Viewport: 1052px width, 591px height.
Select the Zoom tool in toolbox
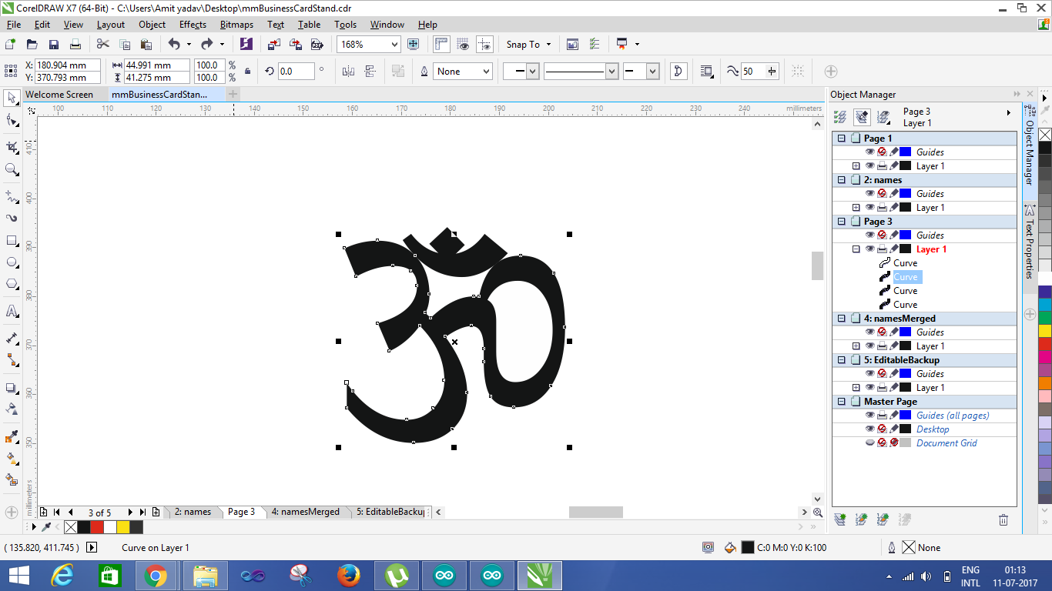12,169
